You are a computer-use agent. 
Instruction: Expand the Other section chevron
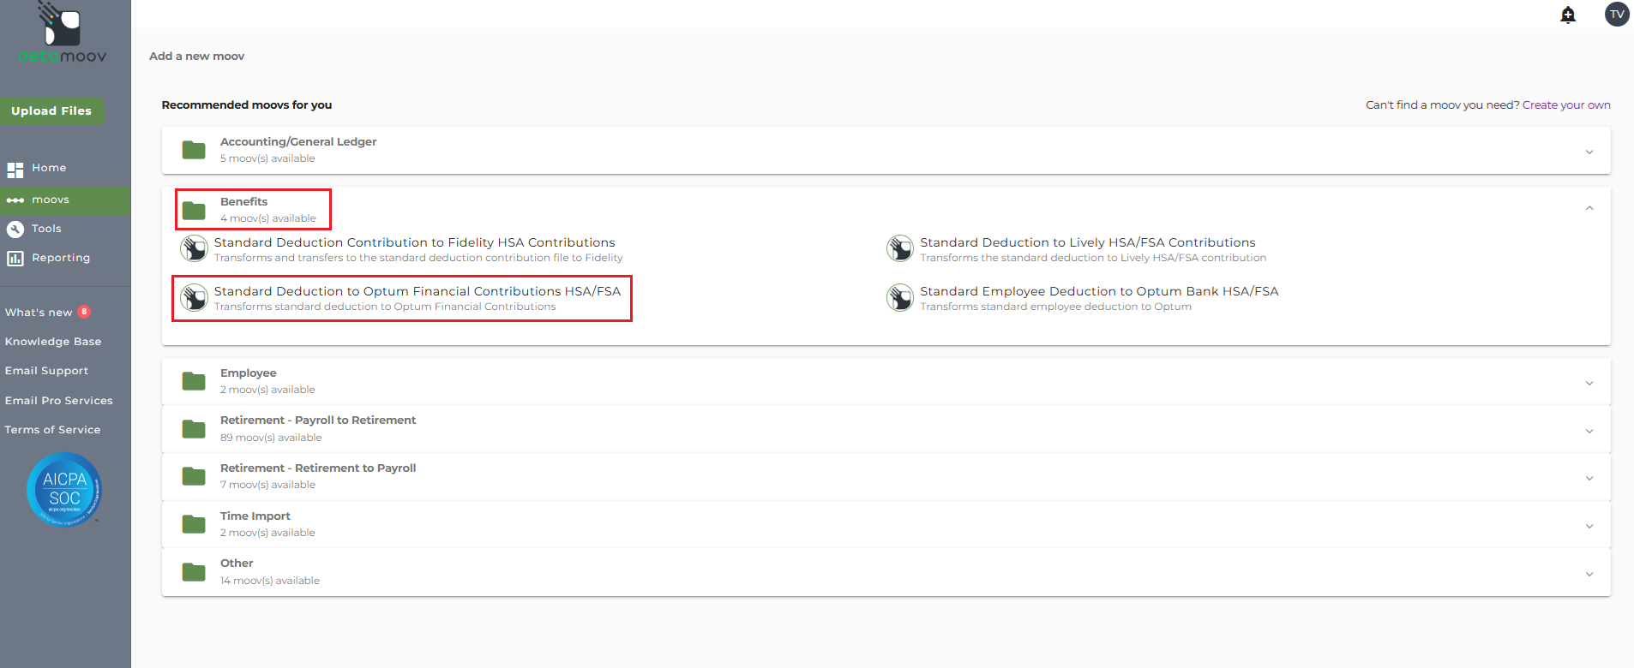pyautogui.click(x=1589, y=574)
